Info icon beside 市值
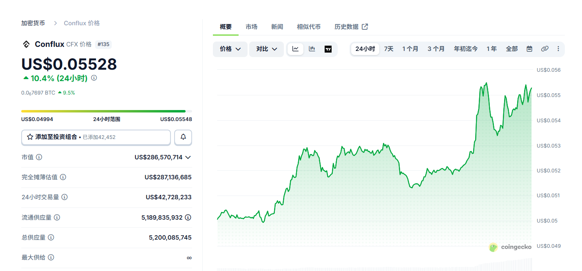 click(39, 157)
